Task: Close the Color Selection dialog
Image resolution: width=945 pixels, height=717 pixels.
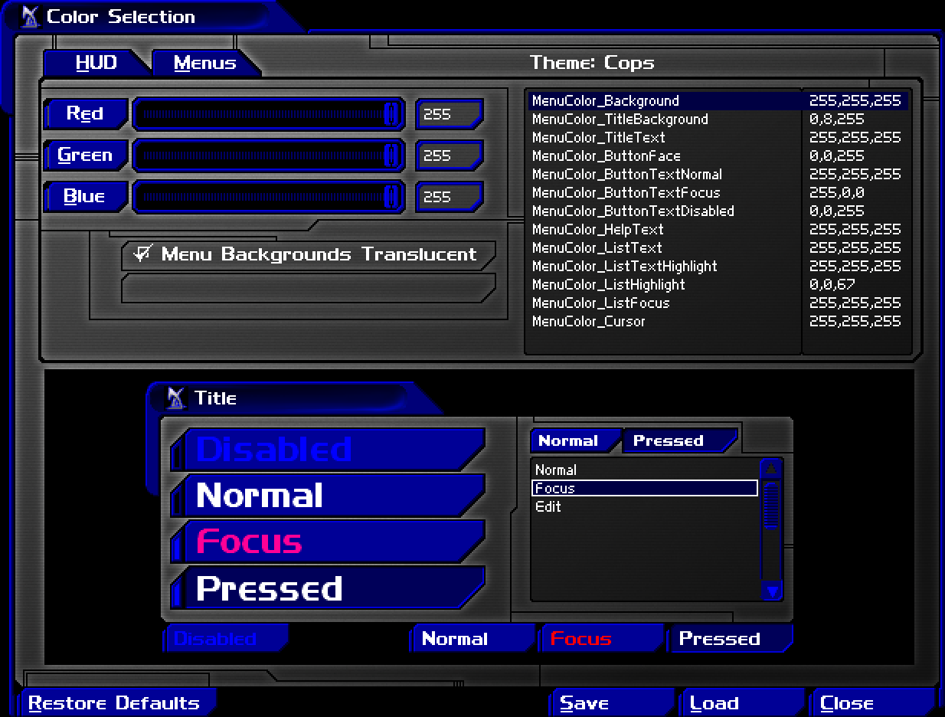Action: pos(871,702)
